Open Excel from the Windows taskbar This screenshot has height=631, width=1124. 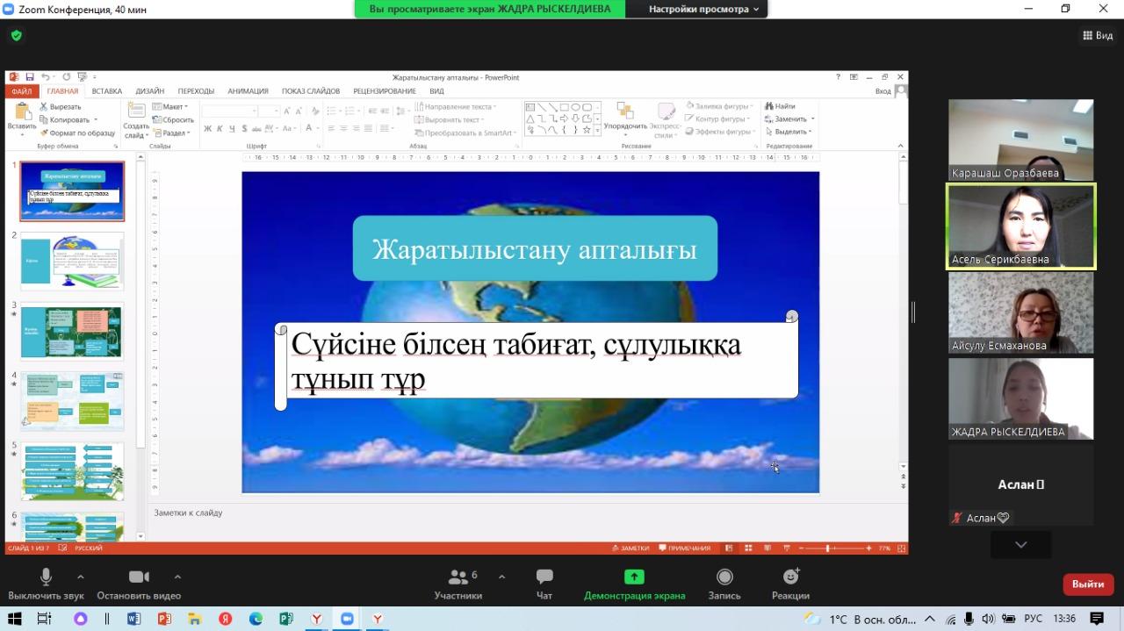coord(285,619)
